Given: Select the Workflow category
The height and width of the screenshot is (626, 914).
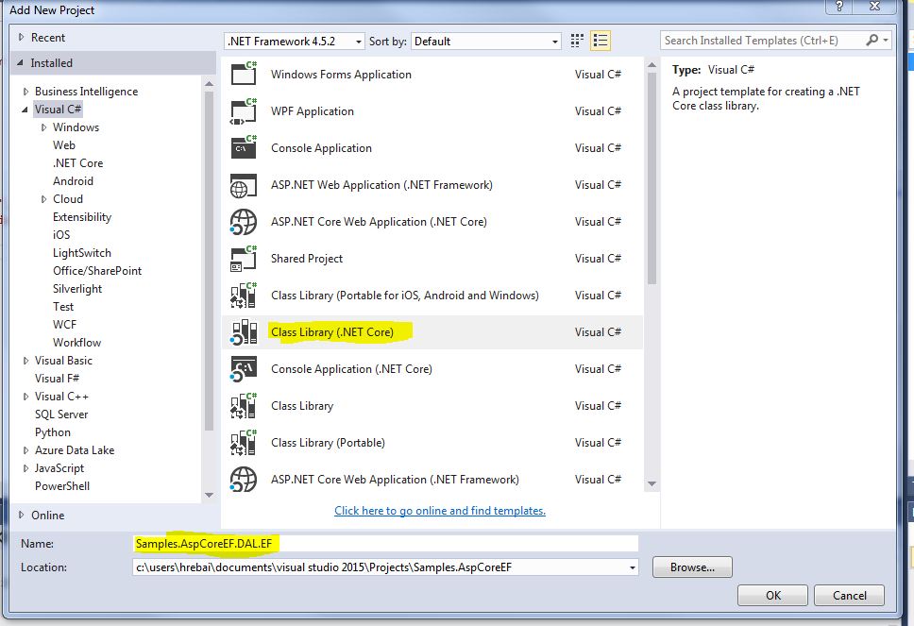Looking at the screenshot, I should point(76,343).
